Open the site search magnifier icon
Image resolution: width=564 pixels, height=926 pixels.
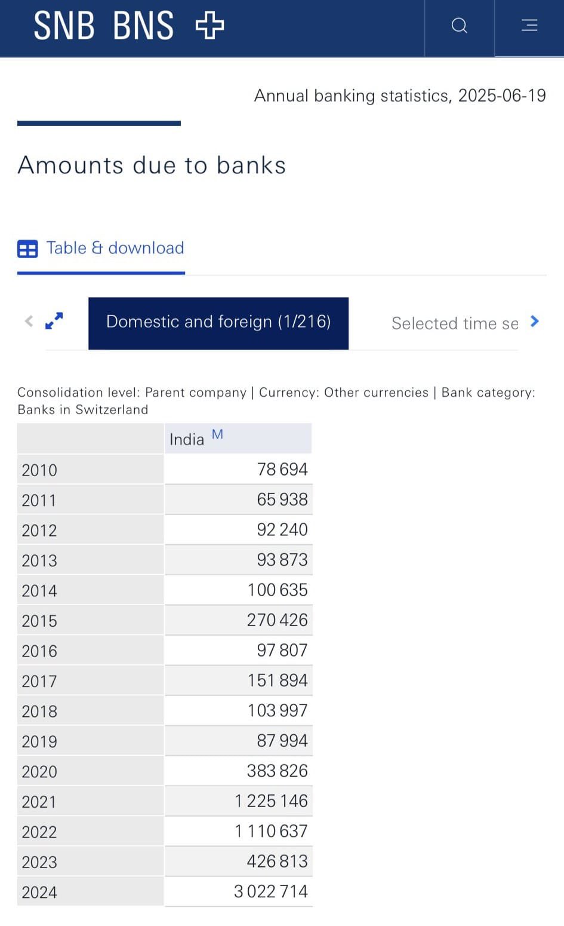coord(459,26)
